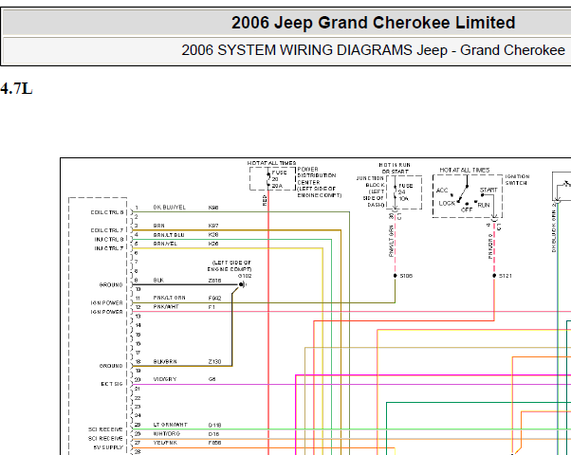571x455 pixels.
Task: Click the '2006 Jeep Grand Cherokee Limited' title
Action: (374, 23)
